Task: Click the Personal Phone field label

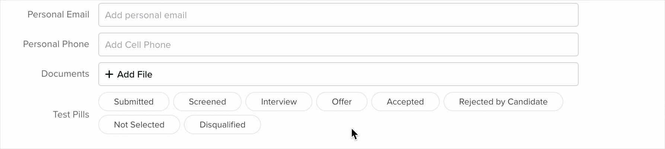Action: (56, 44)
